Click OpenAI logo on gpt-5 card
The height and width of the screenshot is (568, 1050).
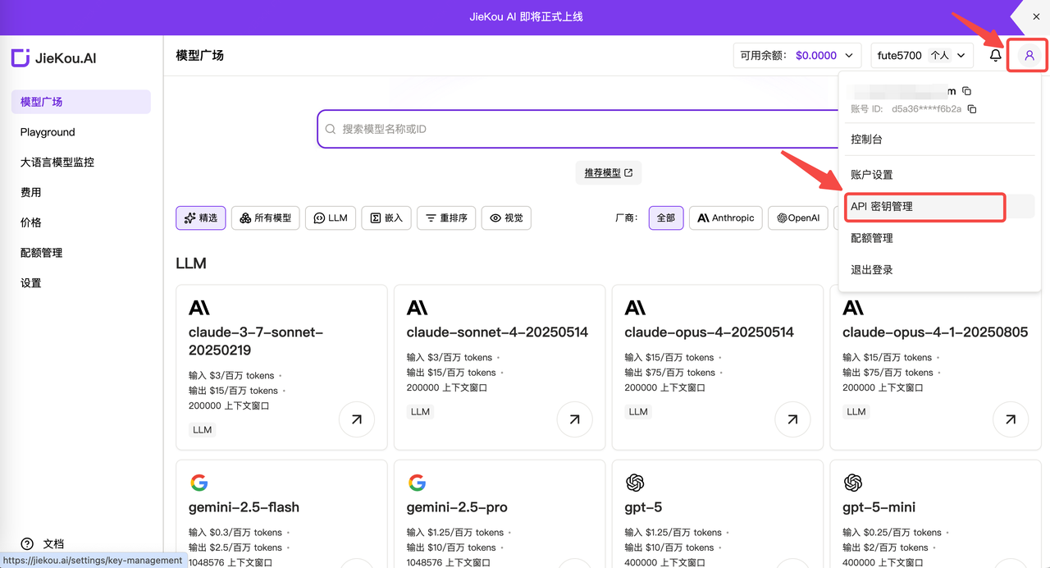tap(634, 483)
